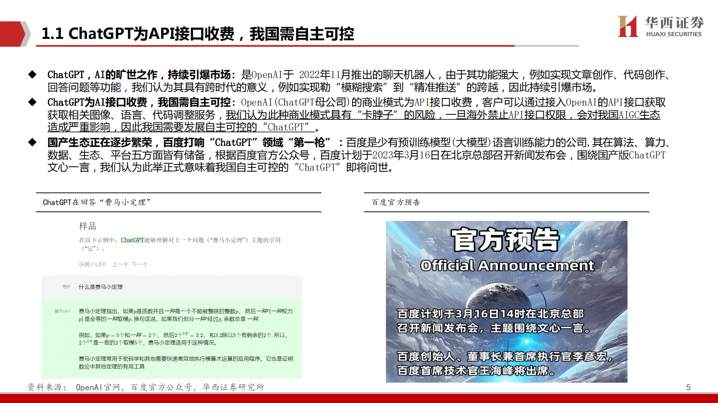This screenshot has width=718, height=403.
Task: Click the slide title "1.1 ChatGPT为API接口收费"
Action: 138,33
